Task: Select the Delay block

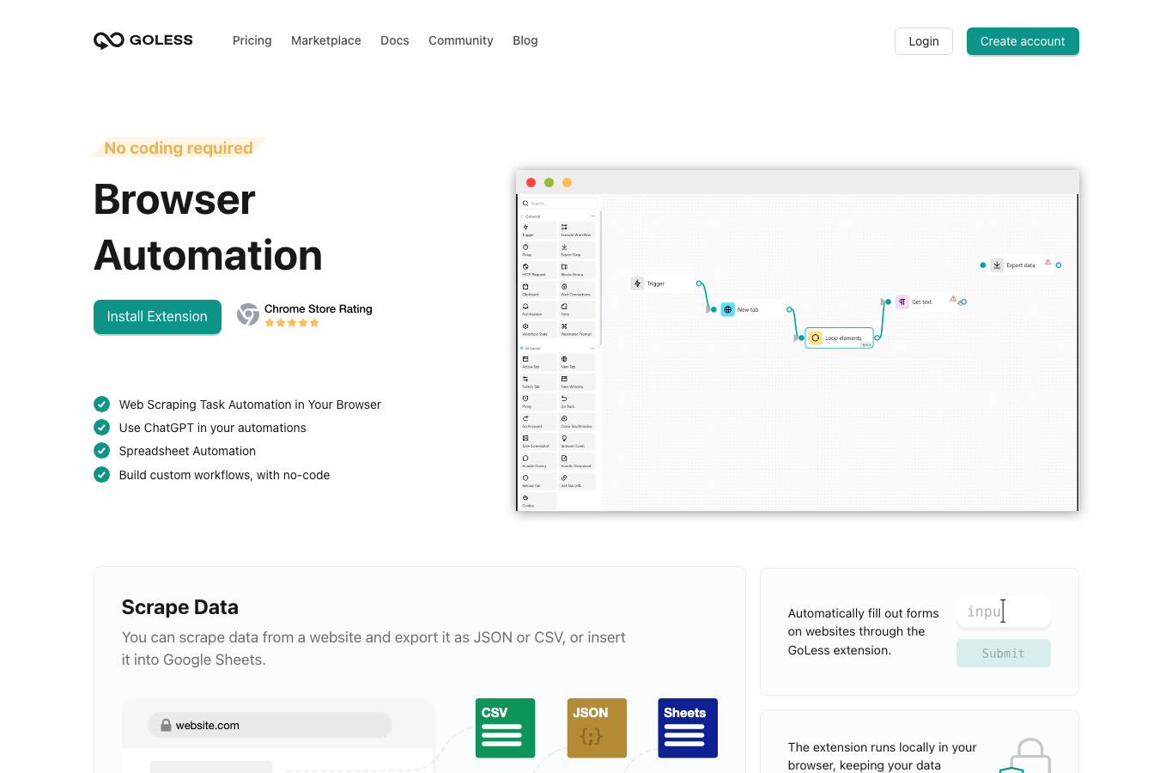Action: click(x=538, y=250)
